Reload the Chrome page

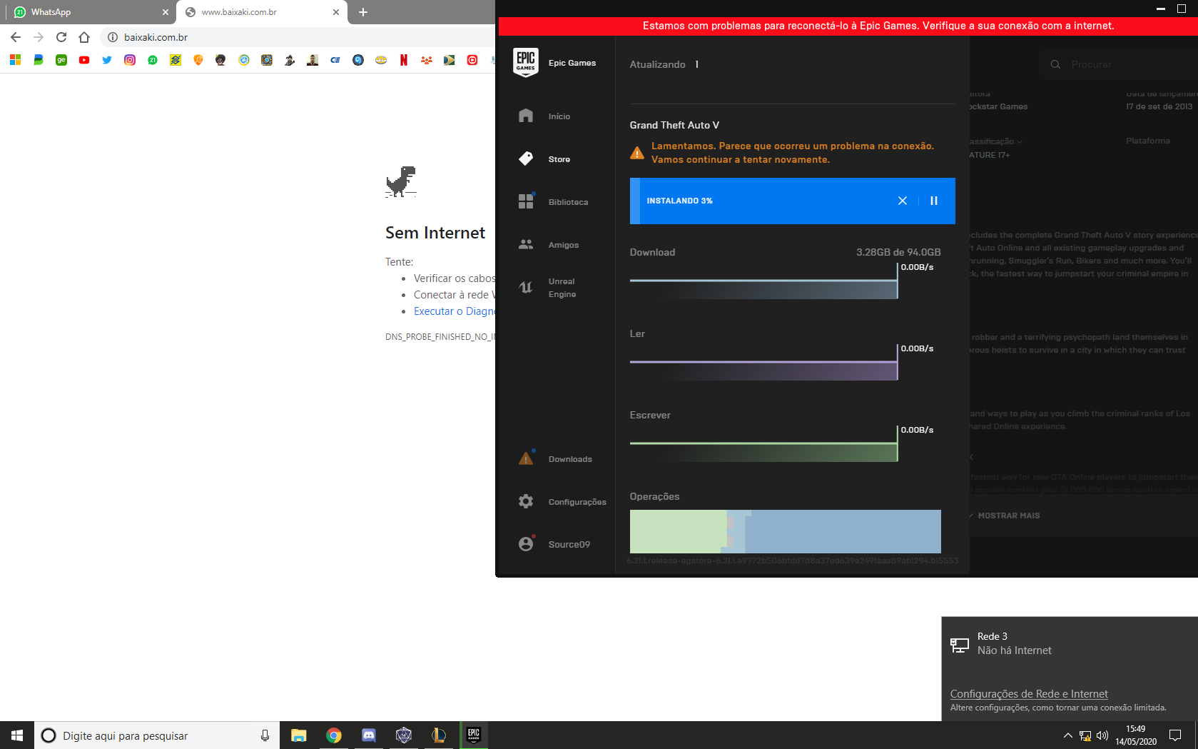coord(61,37)
